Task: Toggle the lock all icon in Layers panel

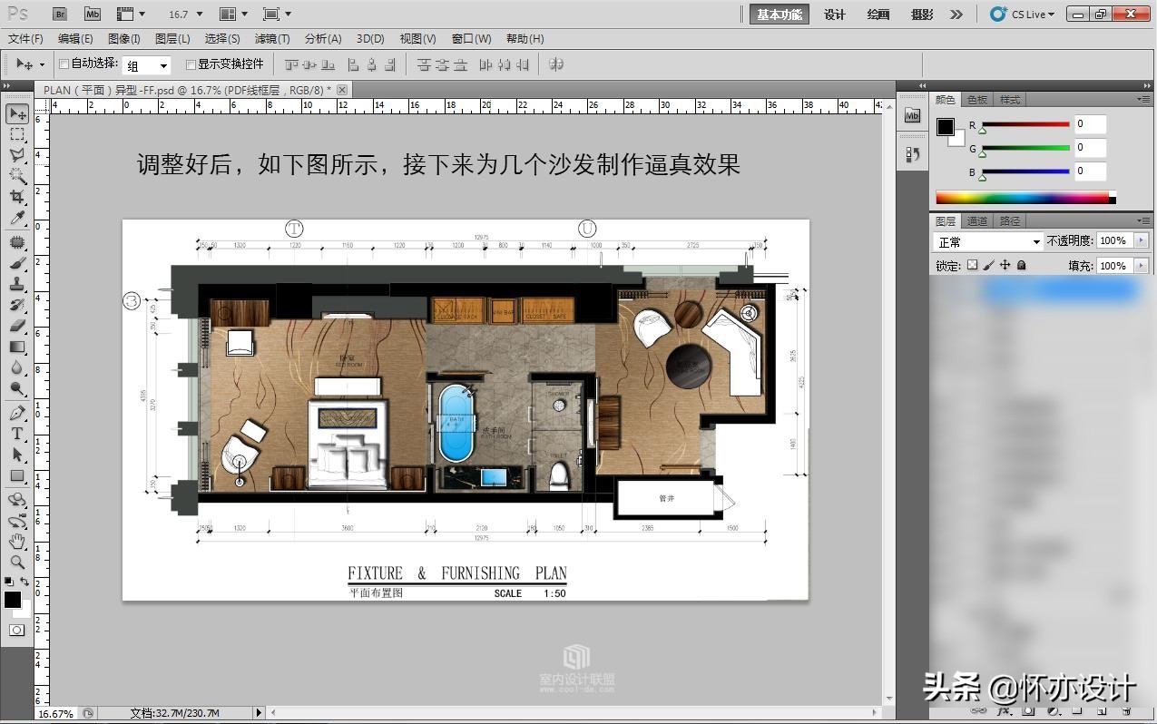Action: [1021, 264]
